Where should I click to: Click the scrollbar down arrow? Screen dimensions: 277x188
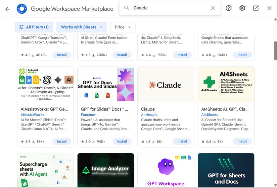(x=275, y=185)
